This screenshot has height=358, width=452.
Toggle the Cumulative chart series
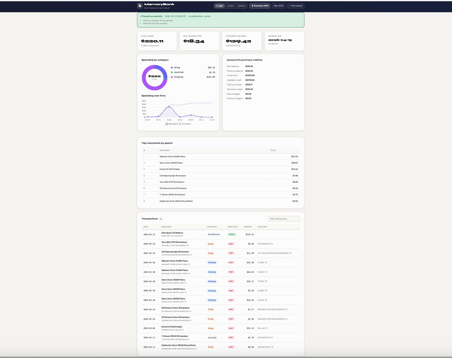[x=185, y=124]
